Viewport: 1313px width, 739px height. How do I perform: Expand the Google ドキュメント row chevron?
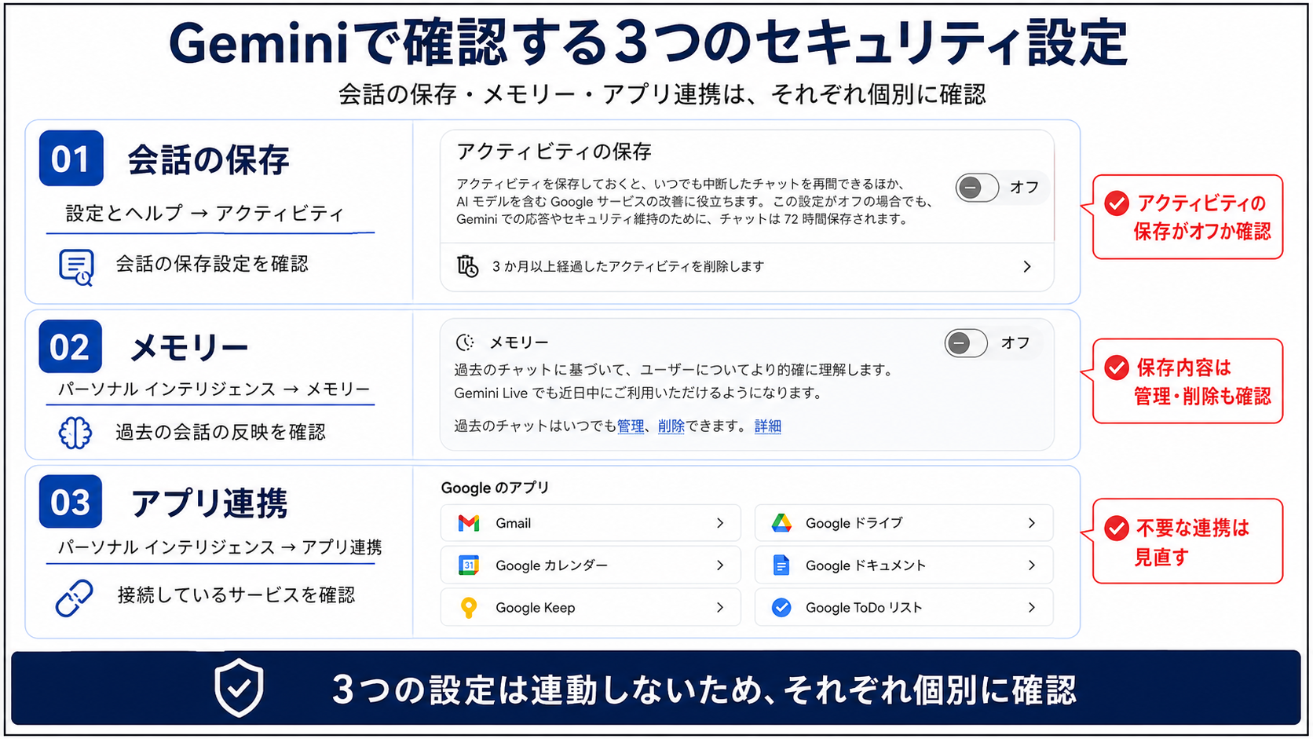(x=1032, y=565)
